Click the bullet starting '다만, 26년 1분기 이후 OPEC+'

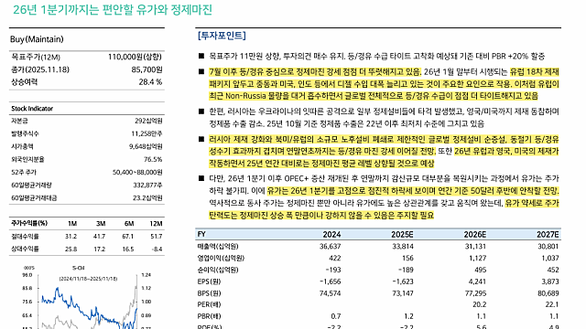tap(384, 197)
